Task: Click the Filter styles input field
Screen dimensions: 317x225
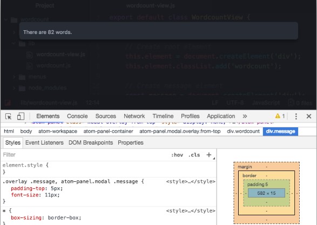Action: [x=85, y=155]
